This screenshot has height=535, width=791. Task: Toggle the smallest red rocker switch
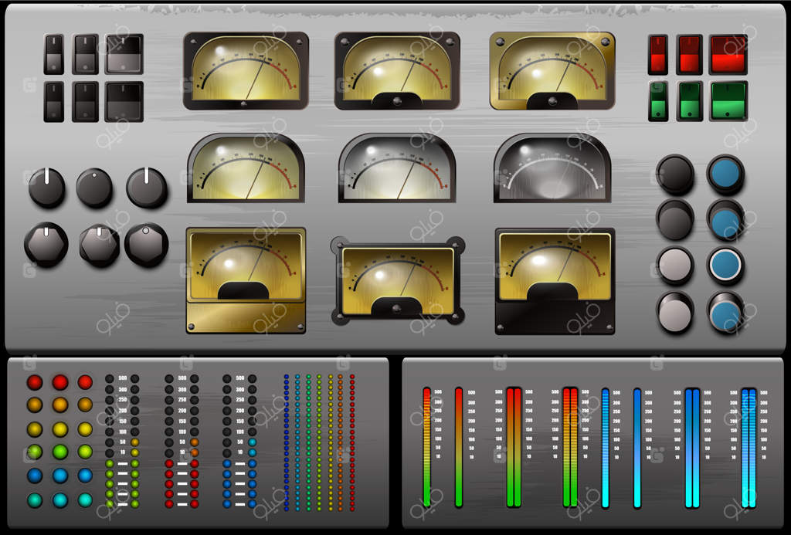[658, 54]
